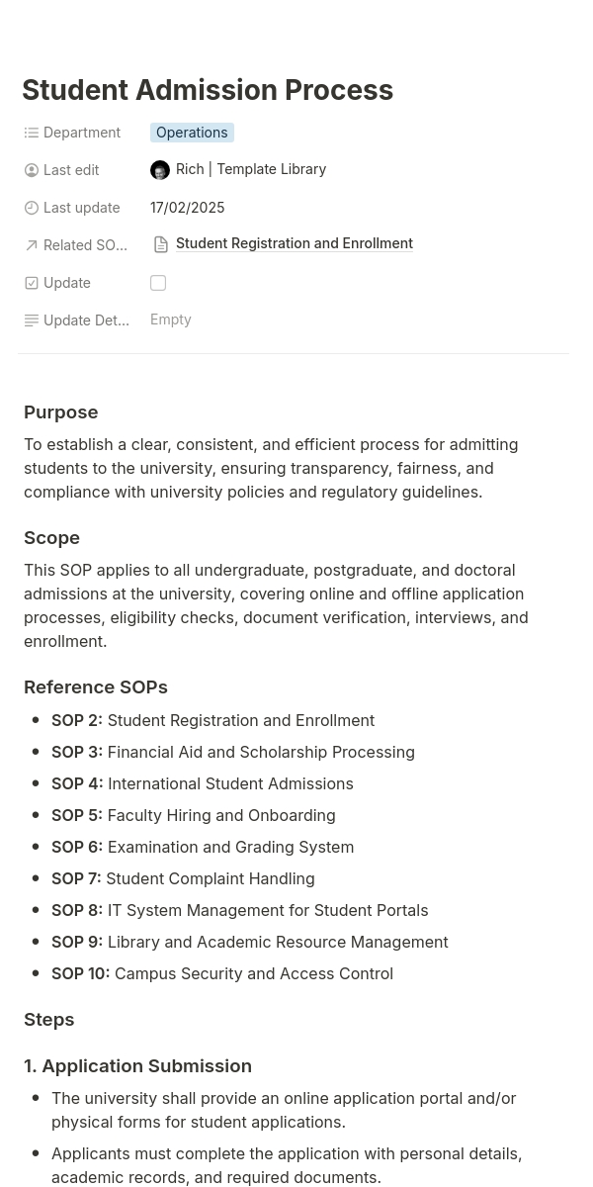The image size is (593, 1187).
Task: Open the Student Registration and Enrollment link
Action: point(294,243)
